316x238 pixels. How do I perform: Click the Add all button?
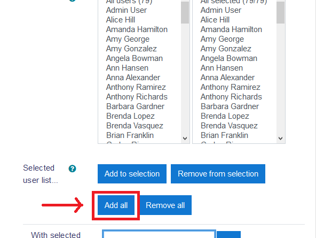(x=116, y=205)
